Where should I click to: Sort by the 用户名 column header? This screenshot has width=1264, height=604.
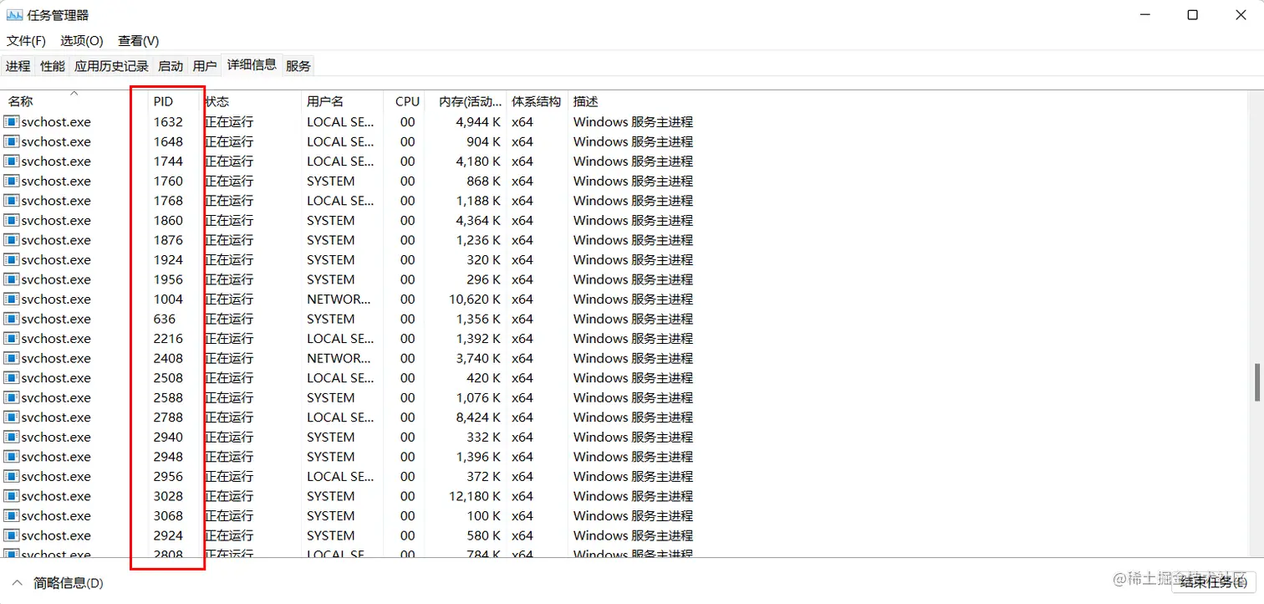click(343, 100)
